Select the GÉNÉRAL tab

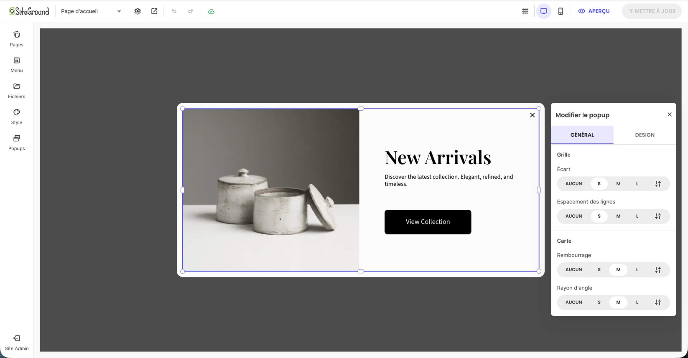pos(582,135)
